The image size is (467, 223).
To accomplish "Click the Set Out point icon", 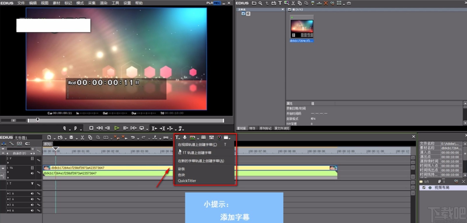I will pos(75,128).
